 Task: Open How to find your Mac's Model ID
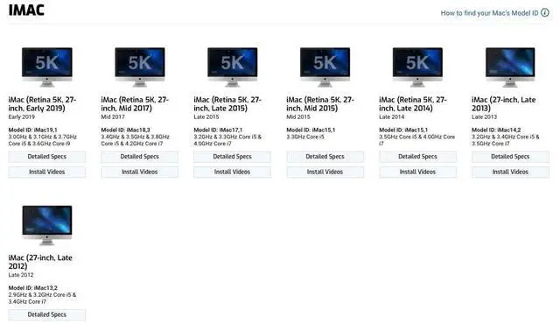point(489,13)
